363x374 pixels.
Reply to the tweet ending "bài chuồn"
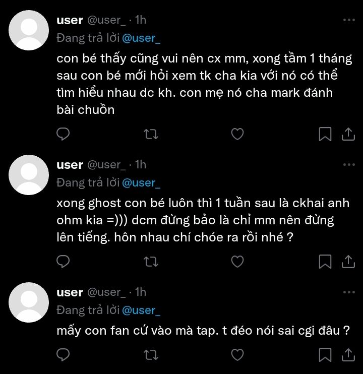(63, 134)
